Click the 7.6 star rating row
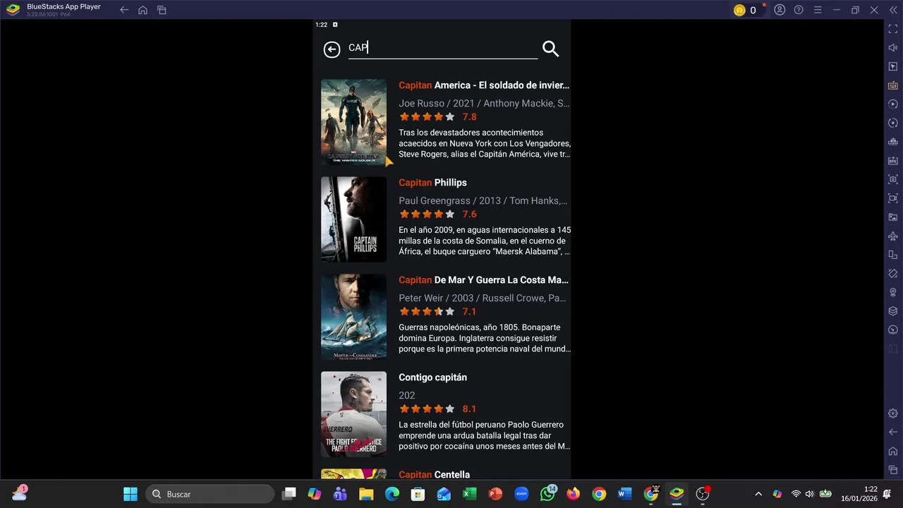The height and width of the screenshot is (508, 903). tap(438, 214)
